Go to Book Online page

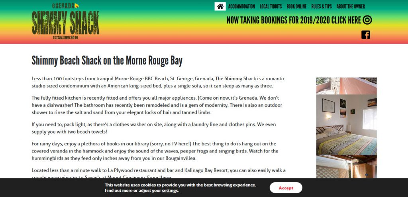tap(296, 6)
